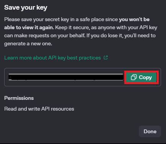Image resolution: width=166 pixels, height=144 pixels.
Task: Click the overlapping-squares copy icon
Action: pos(134,77)
